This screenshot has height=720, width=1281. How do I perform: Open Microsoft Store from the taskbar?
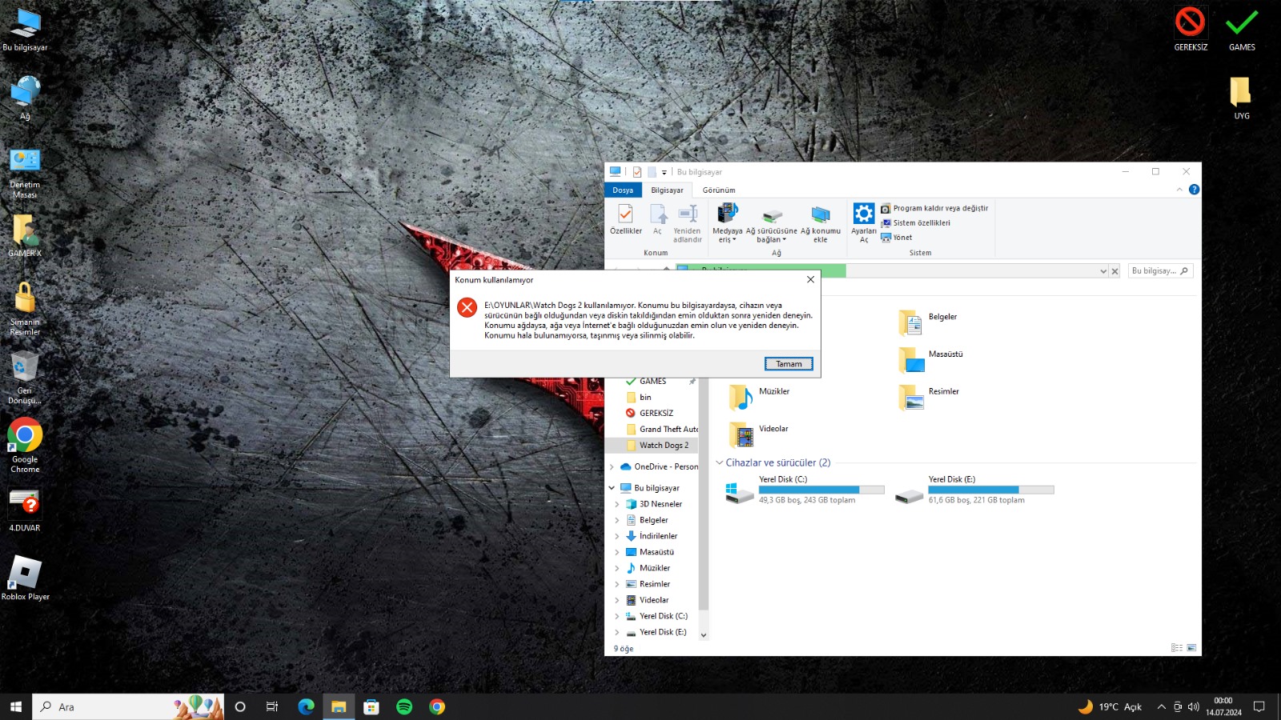click(371, 706)
